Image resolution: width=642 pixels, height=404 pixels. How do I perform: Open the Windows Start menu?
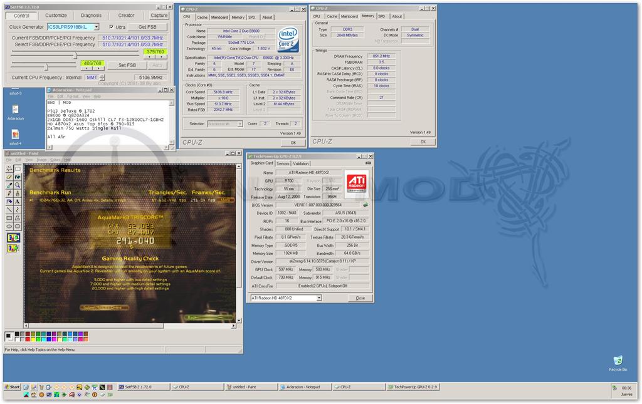point(13,387)
